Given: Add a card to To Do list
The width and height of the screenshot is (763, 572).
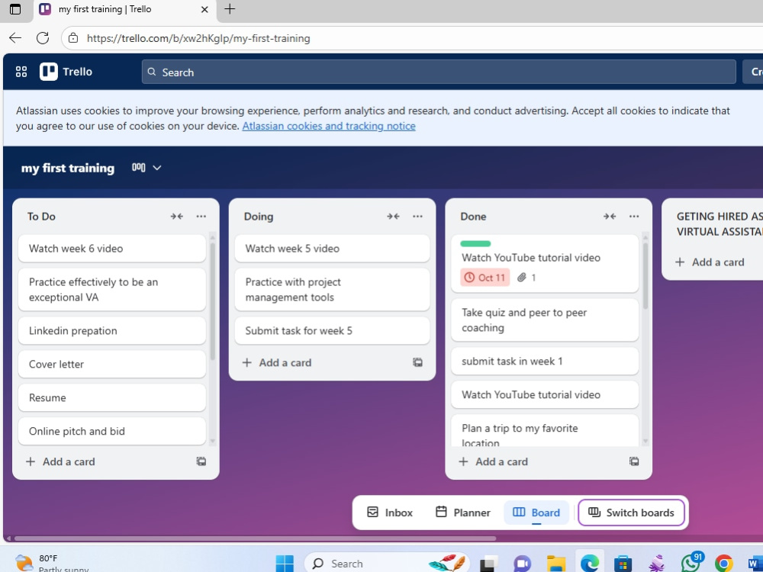Looking at the screenshot, I should point(60,461).
